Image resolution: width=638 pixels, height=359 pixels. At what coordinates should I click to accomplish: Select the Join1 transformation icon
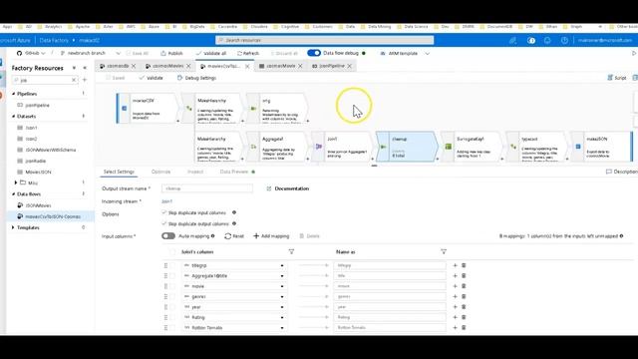coord(319,147)
